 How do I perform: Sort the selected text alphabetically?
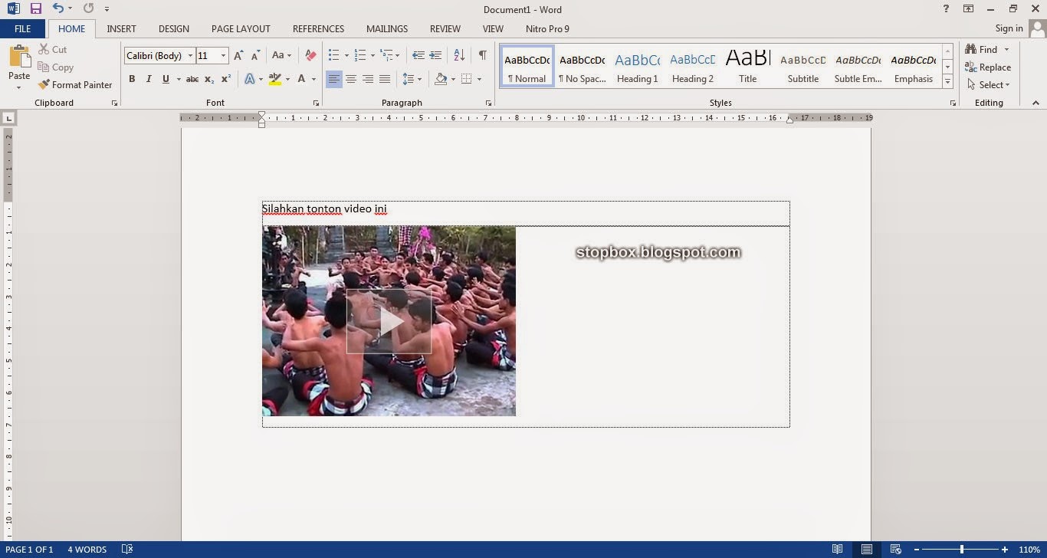coord(459,55)
